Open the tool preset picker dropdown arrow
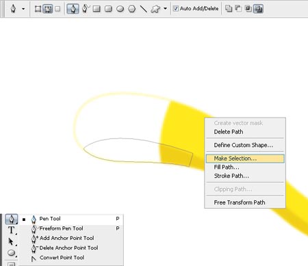 point(23,9)
